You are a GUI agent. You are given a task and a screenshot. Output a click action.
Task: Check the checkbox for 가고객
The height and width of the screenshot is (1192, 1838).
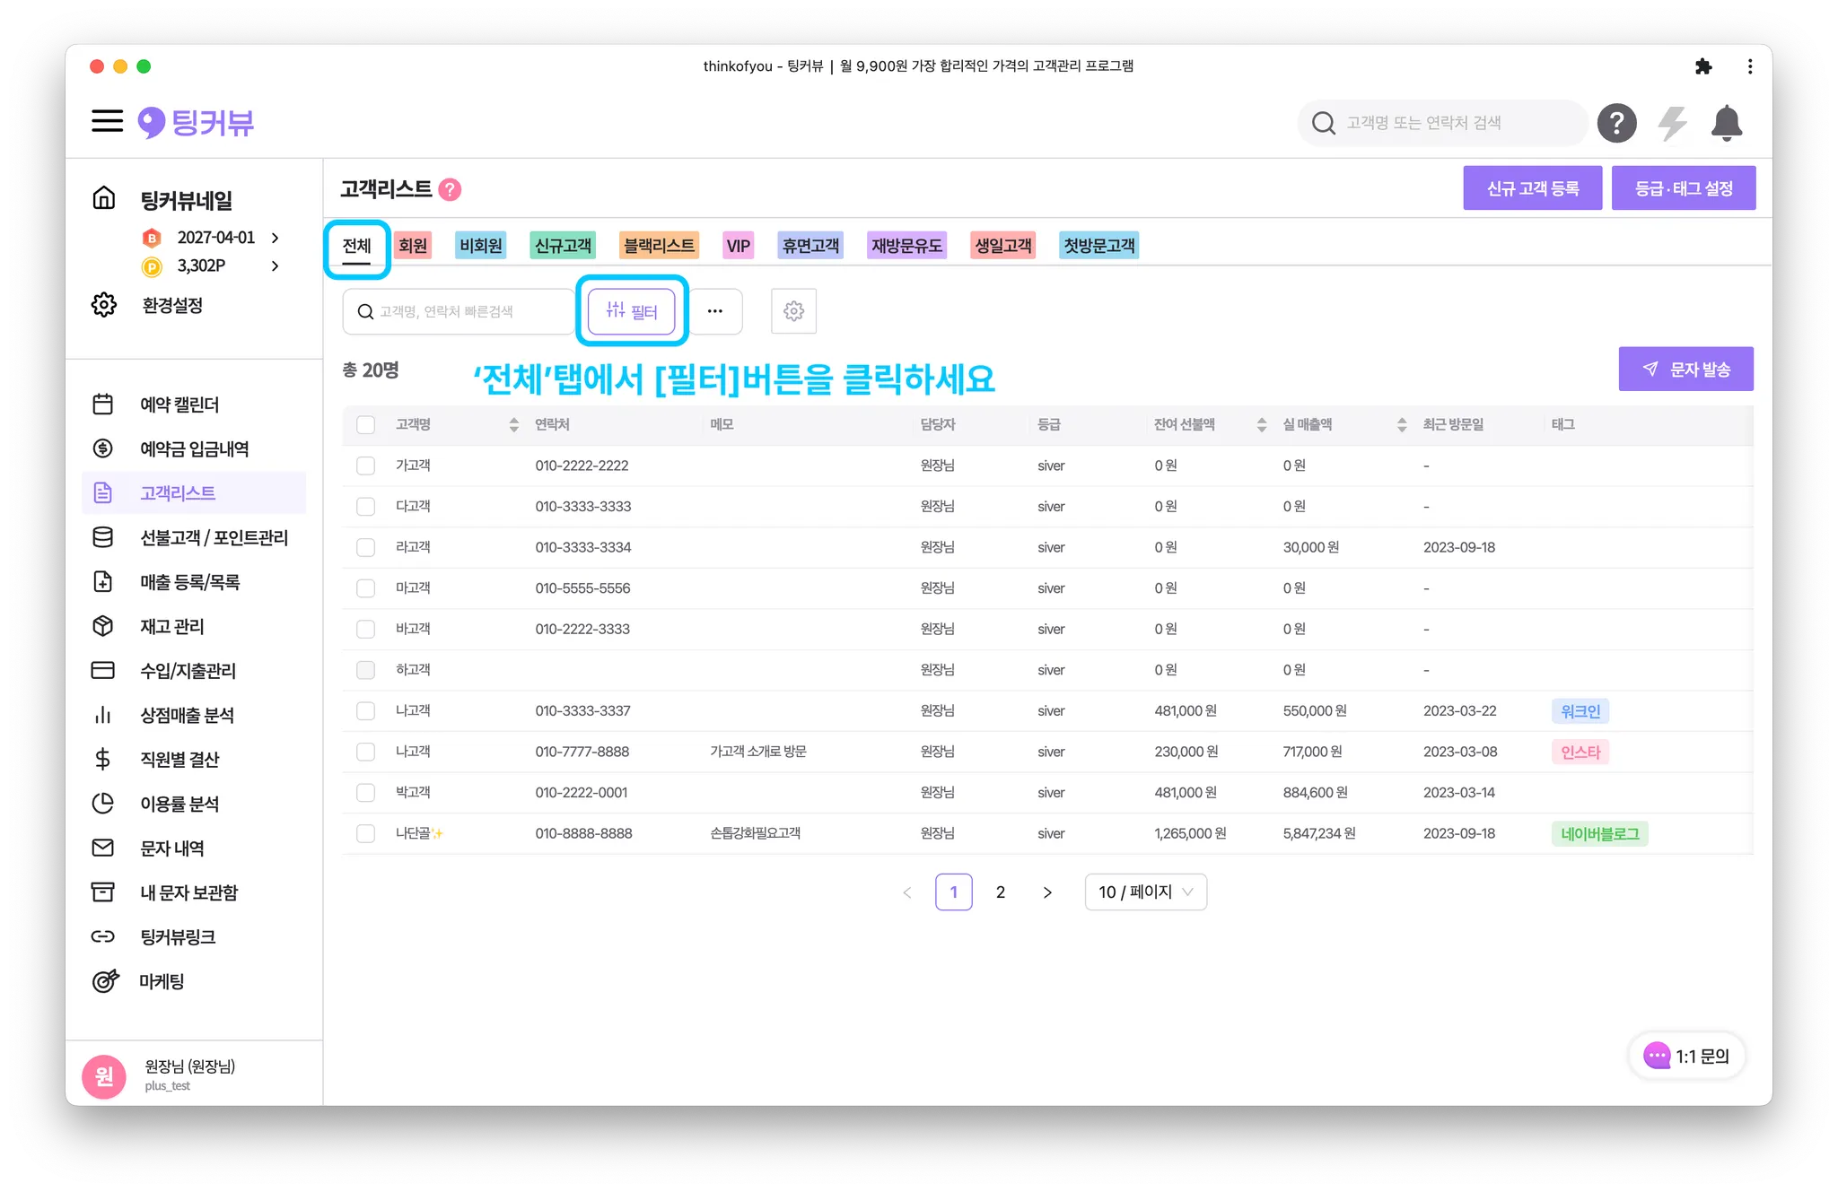pos(365,465)
